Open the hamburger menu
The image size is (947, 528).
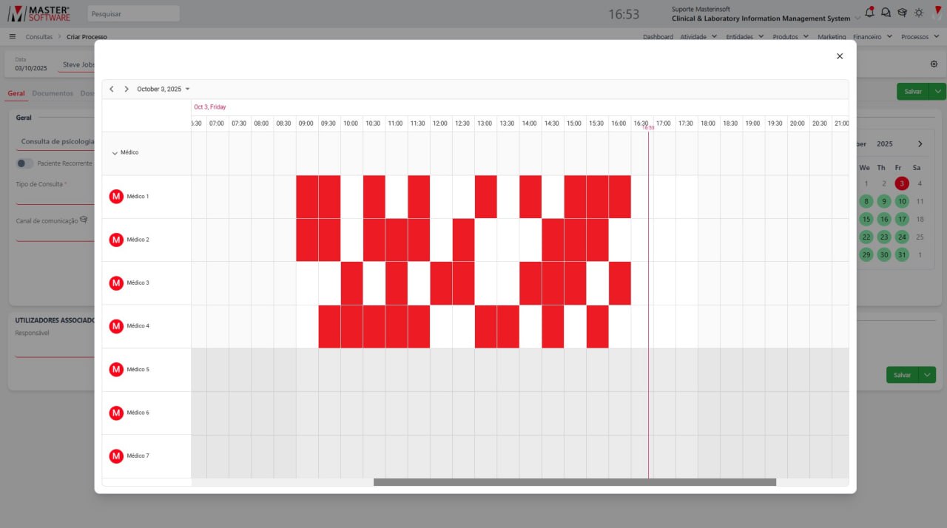[13, 36]
